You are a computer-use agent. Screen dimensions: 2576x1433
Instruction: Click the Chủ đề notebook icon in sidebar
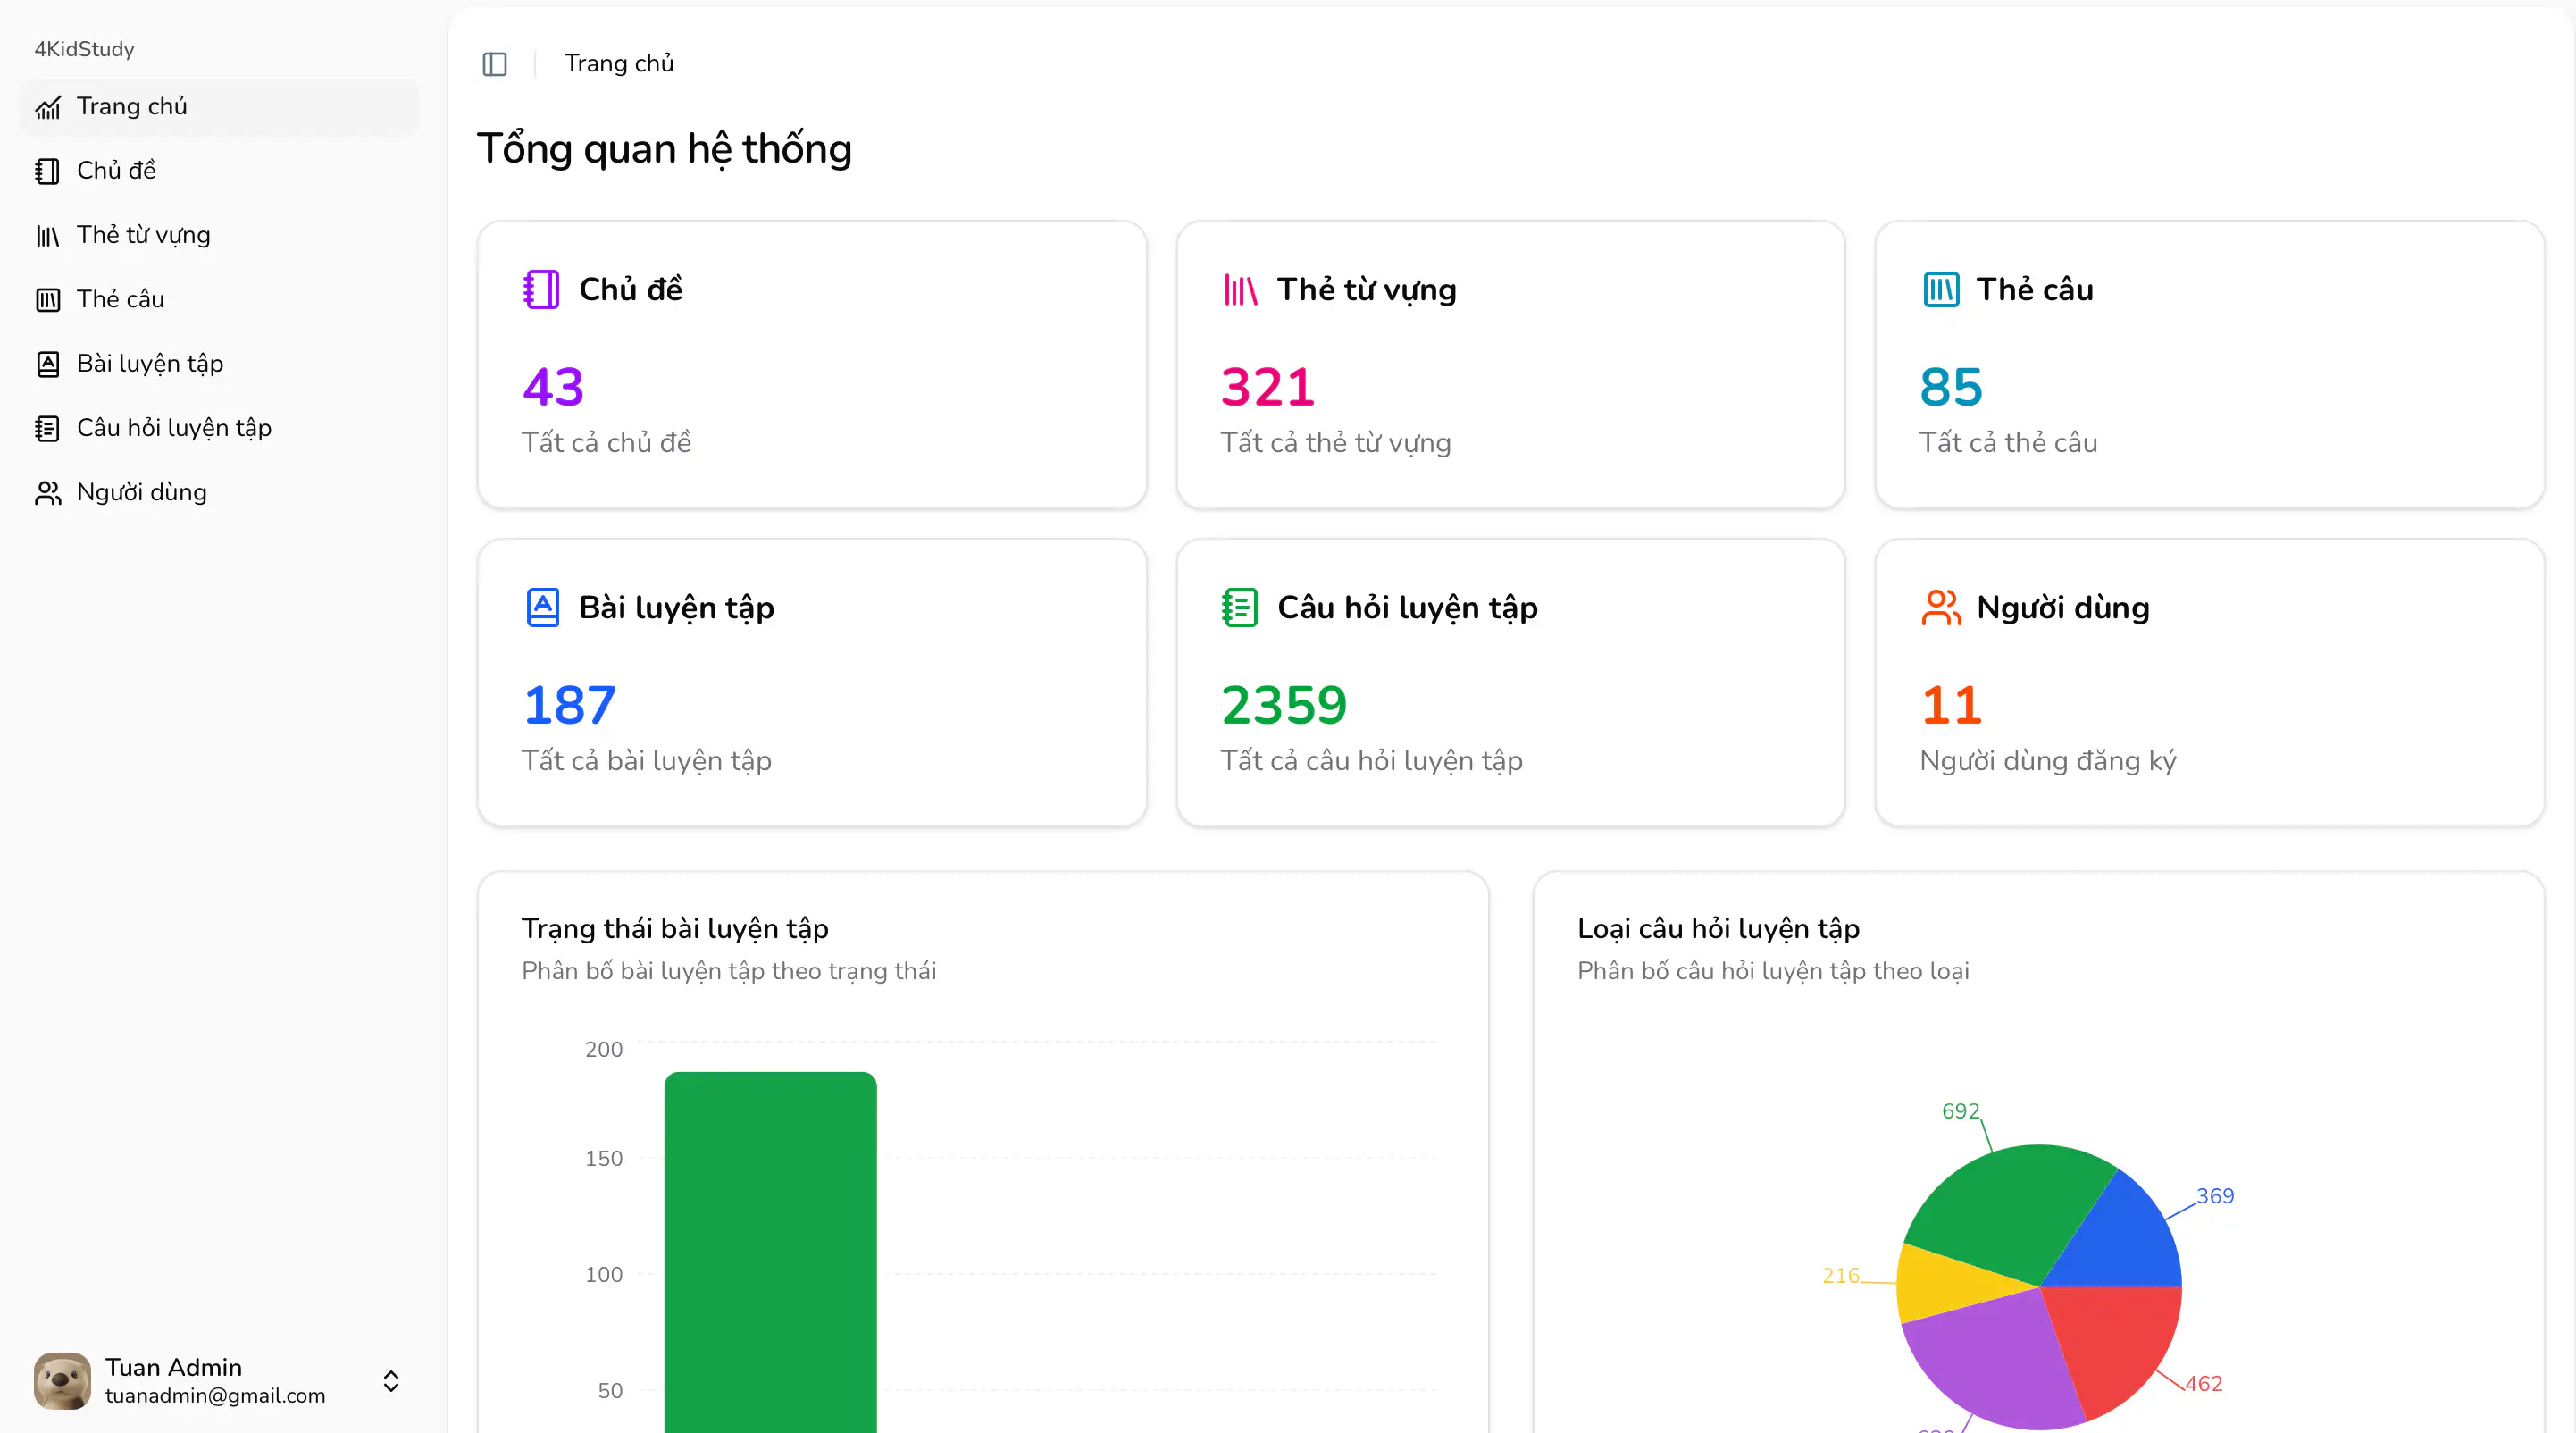pyautogui.click(x=48, y=171)
